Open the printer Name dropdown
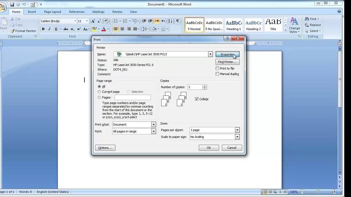 click(210, 54)
